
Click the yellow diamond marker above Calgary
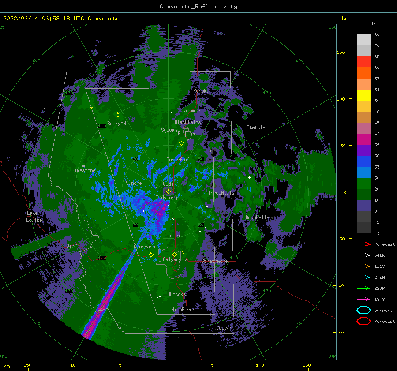(x=174, y=254)
